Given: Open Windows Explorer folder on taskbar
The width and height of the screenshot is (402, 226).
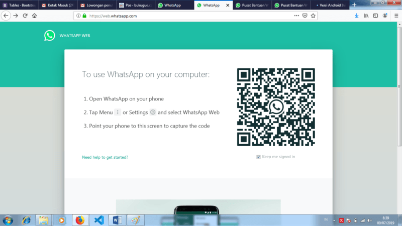Looking at the screenshot, I should coord(44,220).
